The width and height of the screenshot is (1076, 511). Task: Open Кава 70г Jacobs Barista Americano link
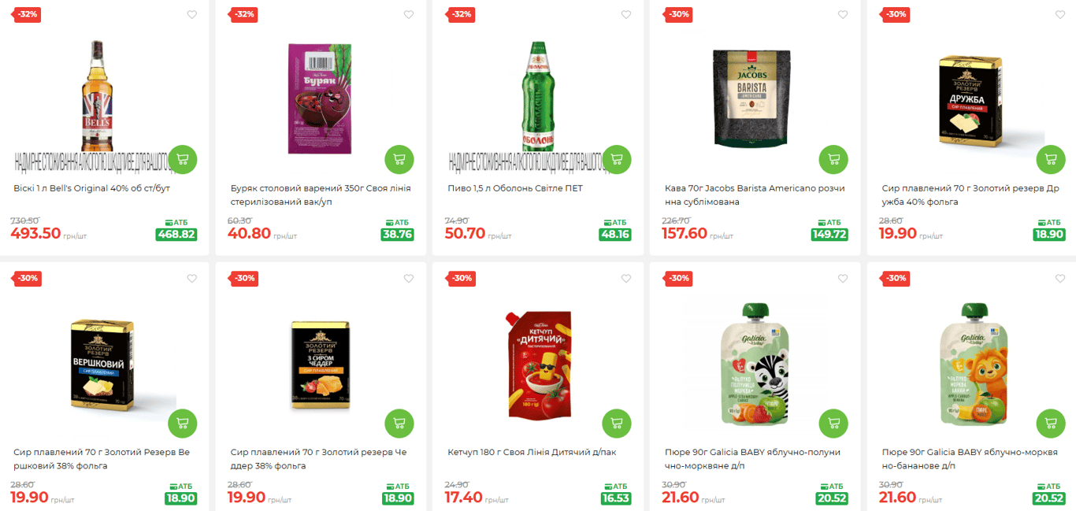click(x=755, y=195)
